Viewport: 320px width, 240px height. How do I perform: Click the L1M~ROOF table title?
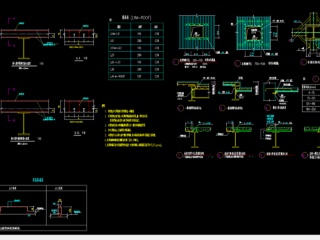(x=137, y=17)
